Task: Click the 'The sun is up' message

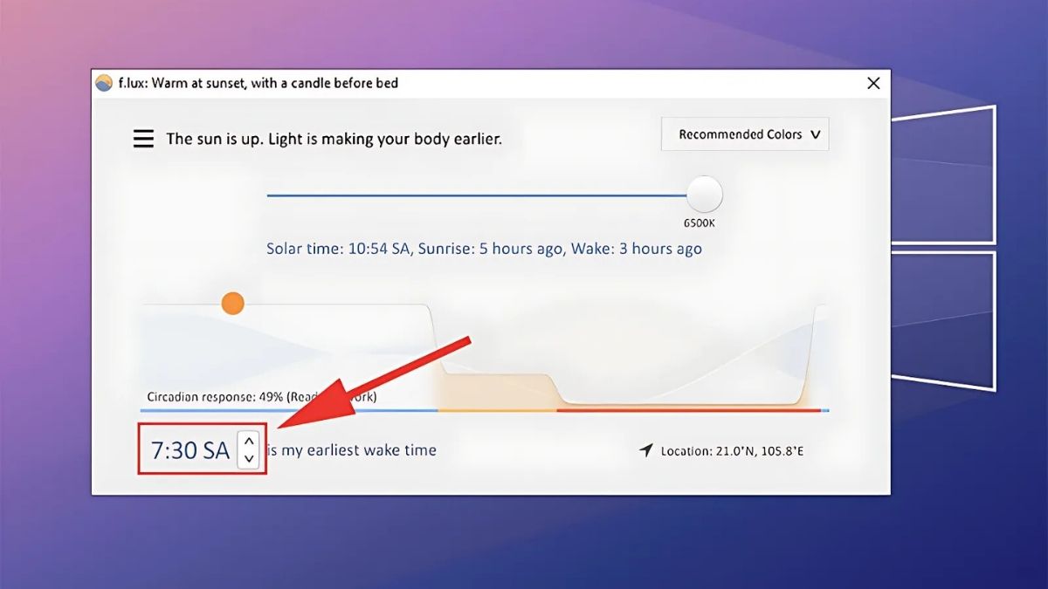Action: [334, 139]
